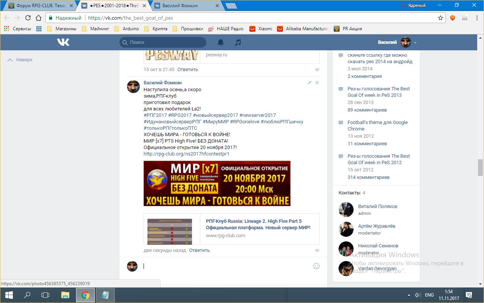Open the Магазины bookmark folder
The height and width of the screenshot is (303, 484).
[x=62, y=29]
